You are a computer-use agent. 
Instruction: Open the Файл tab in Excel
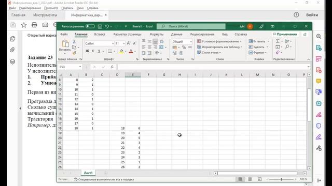point(64,34)
